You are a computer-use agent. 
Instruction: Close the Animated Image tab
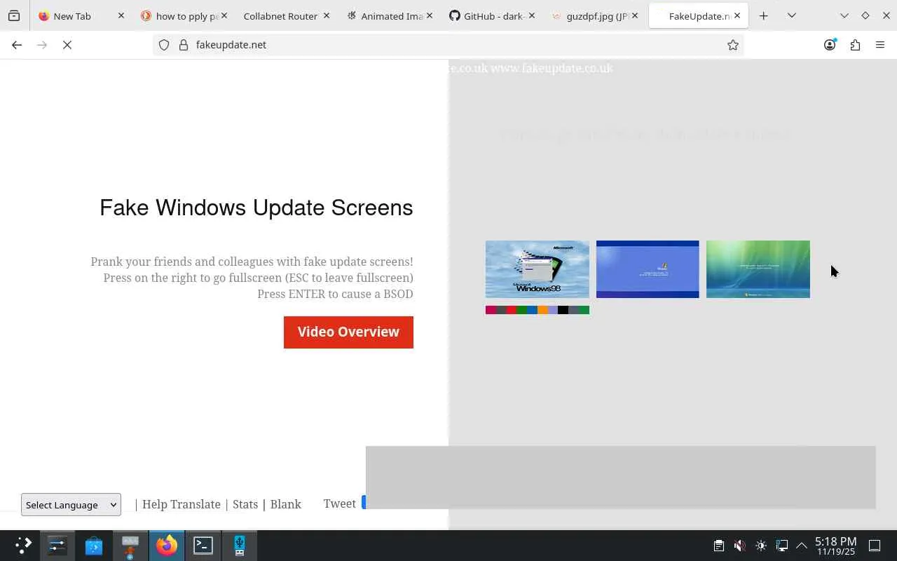tap(430, 15)
